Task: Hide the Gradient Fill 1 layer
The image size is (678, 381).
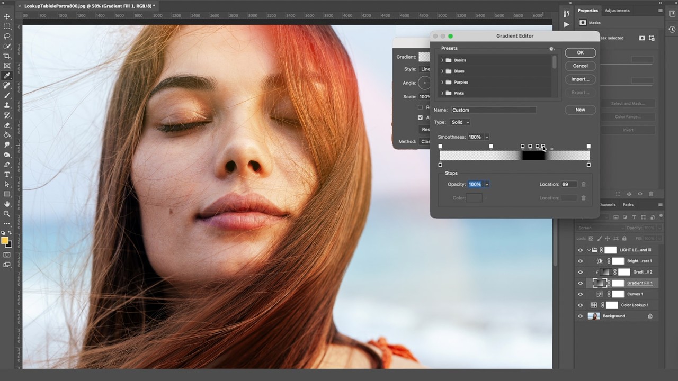Action: (x=580, y=283)
